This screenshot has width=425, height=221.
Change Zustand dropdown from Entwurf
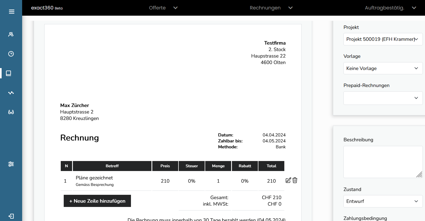pos(383,201)
